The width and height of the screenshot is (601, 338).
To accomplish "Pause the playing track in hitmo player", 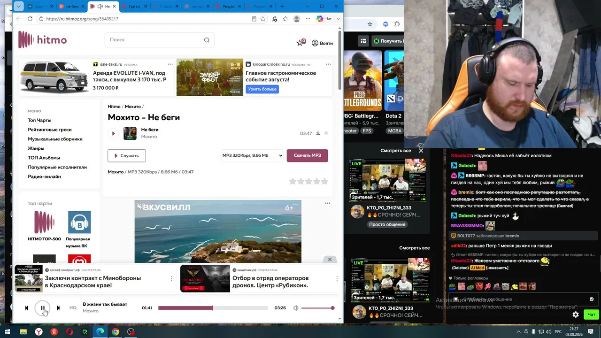I will point(42,308).
